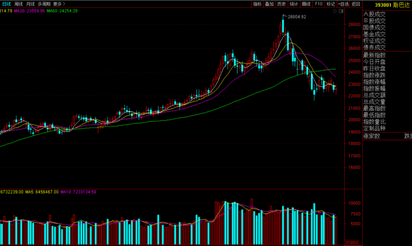The image size is (412, 246).
Task: Click the MA20: 23589.96 indicator value
Action: [x=30, y=11]
